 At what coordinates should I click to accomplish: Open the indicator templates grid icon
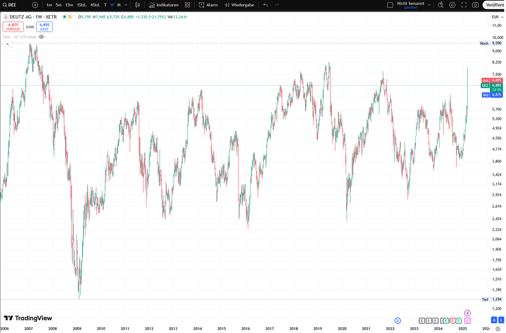[187, 5]
